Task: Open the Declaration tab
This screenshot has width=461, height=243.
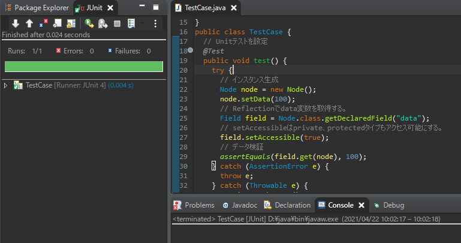Action: [288, 205]
